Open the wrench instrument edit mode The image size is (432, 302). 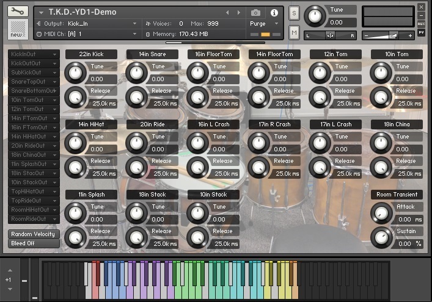[x=18, y=11]
